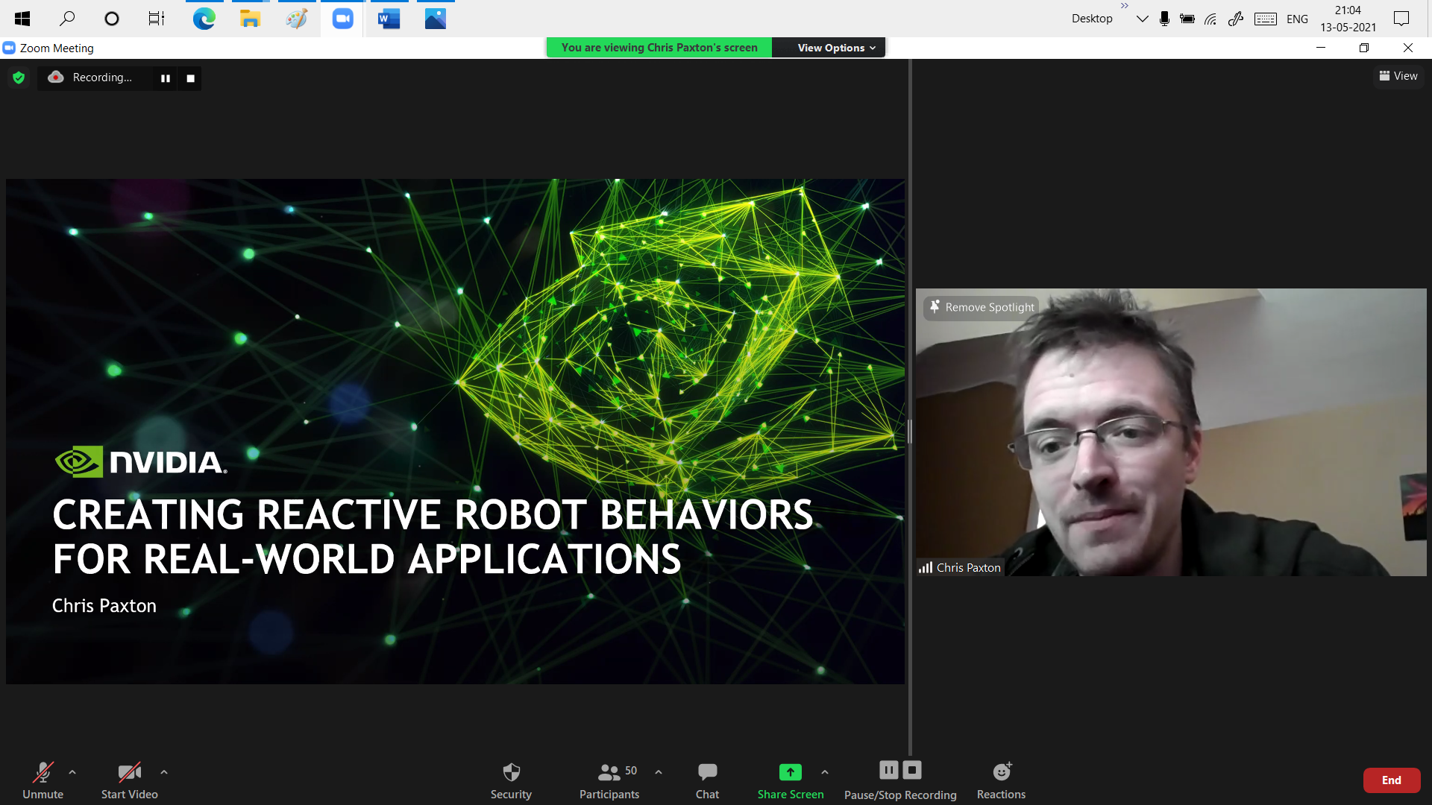
Task: Open the Windows Start menu
Action: (22, 19)
